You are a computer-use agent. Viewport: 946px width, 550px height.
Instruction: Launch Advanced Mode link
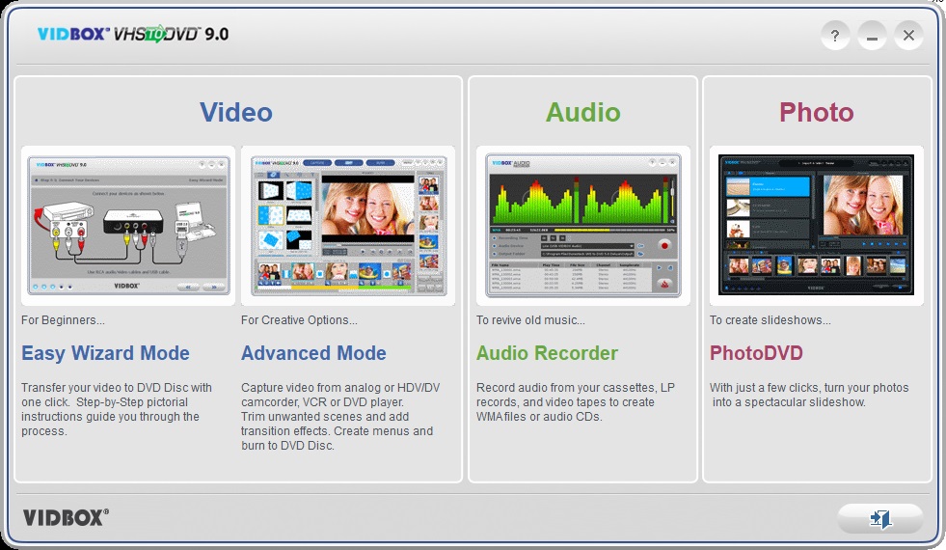[x=313, y=353]
